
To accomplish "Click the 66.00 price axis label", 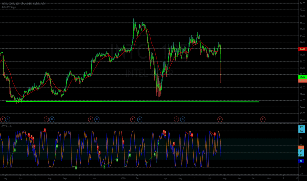I will [302, 29].
